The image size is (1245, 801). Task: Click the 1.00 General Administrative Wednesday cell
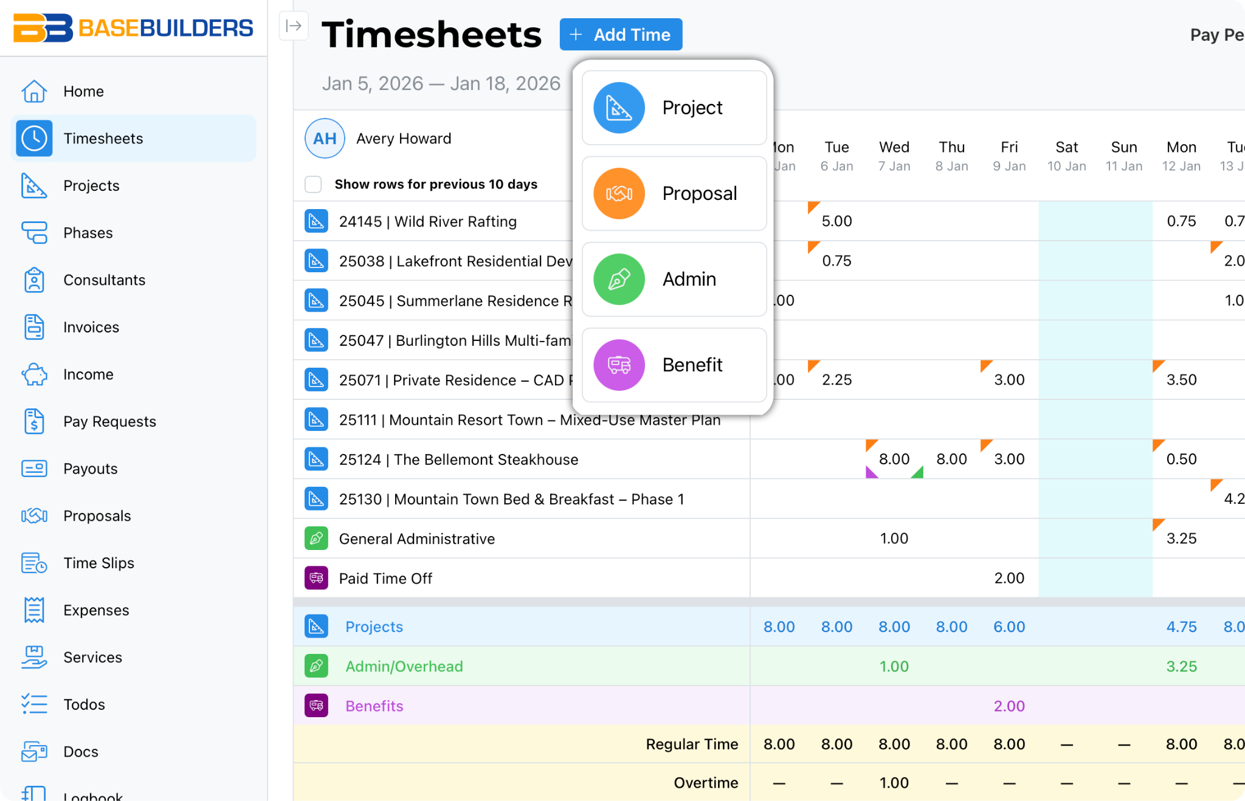coord(894,538)
